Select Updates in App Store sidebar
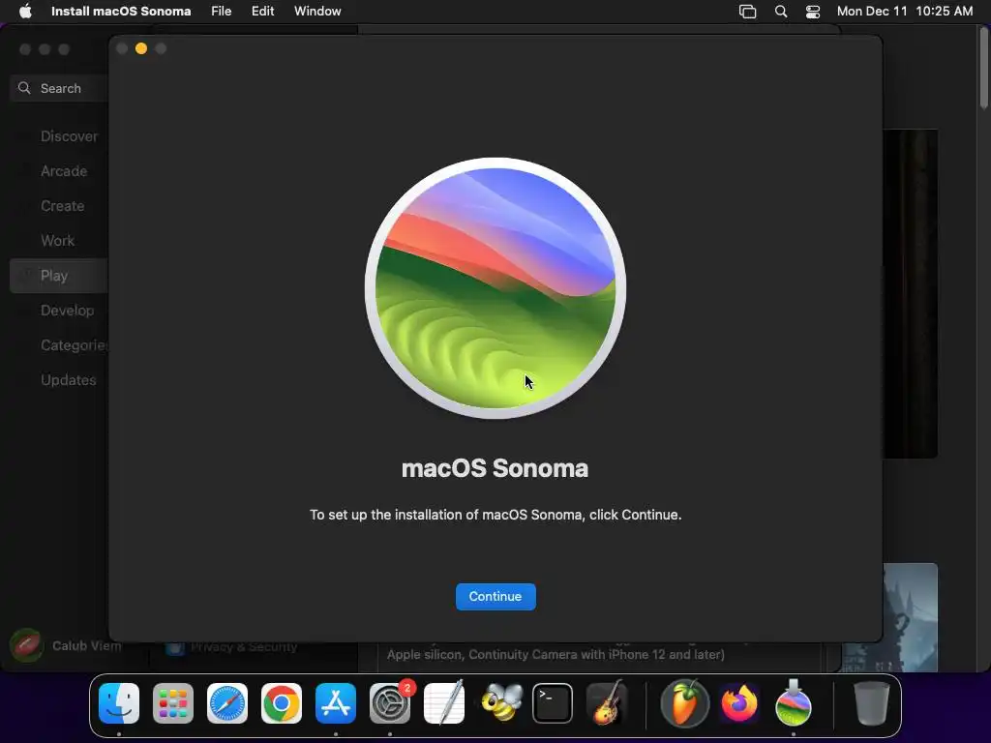Viewport: 991px width, 743px height. (x=69, y=379)
